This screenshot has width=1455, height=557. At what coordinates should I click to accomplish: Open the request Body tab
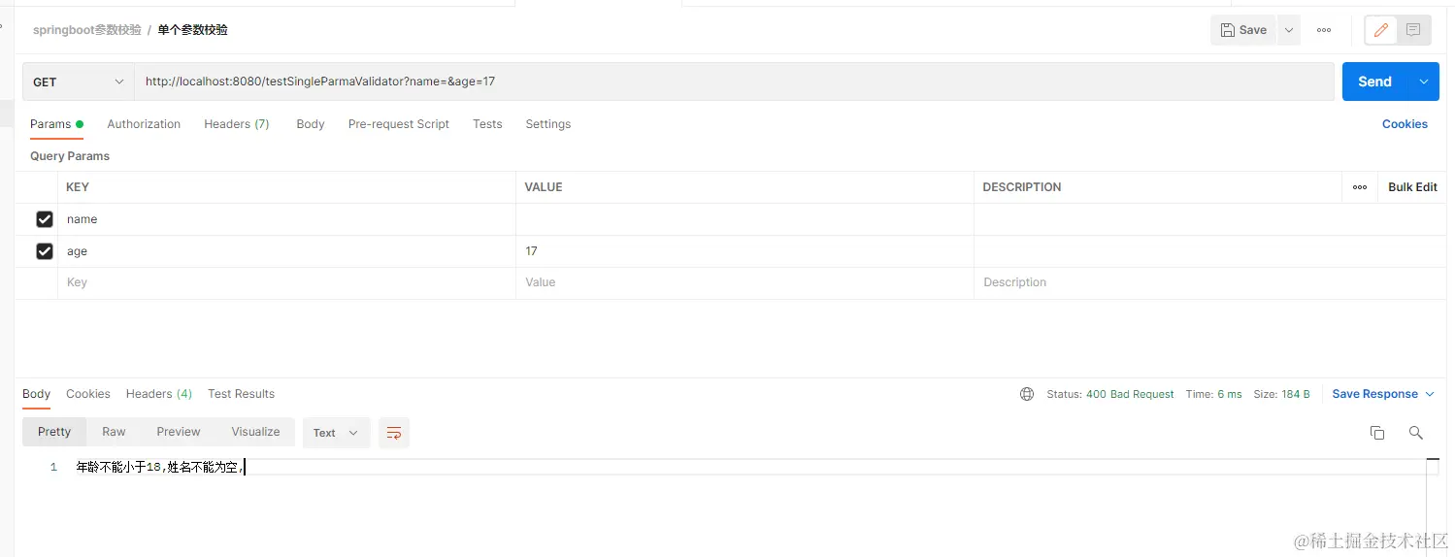tap(311, 124)
